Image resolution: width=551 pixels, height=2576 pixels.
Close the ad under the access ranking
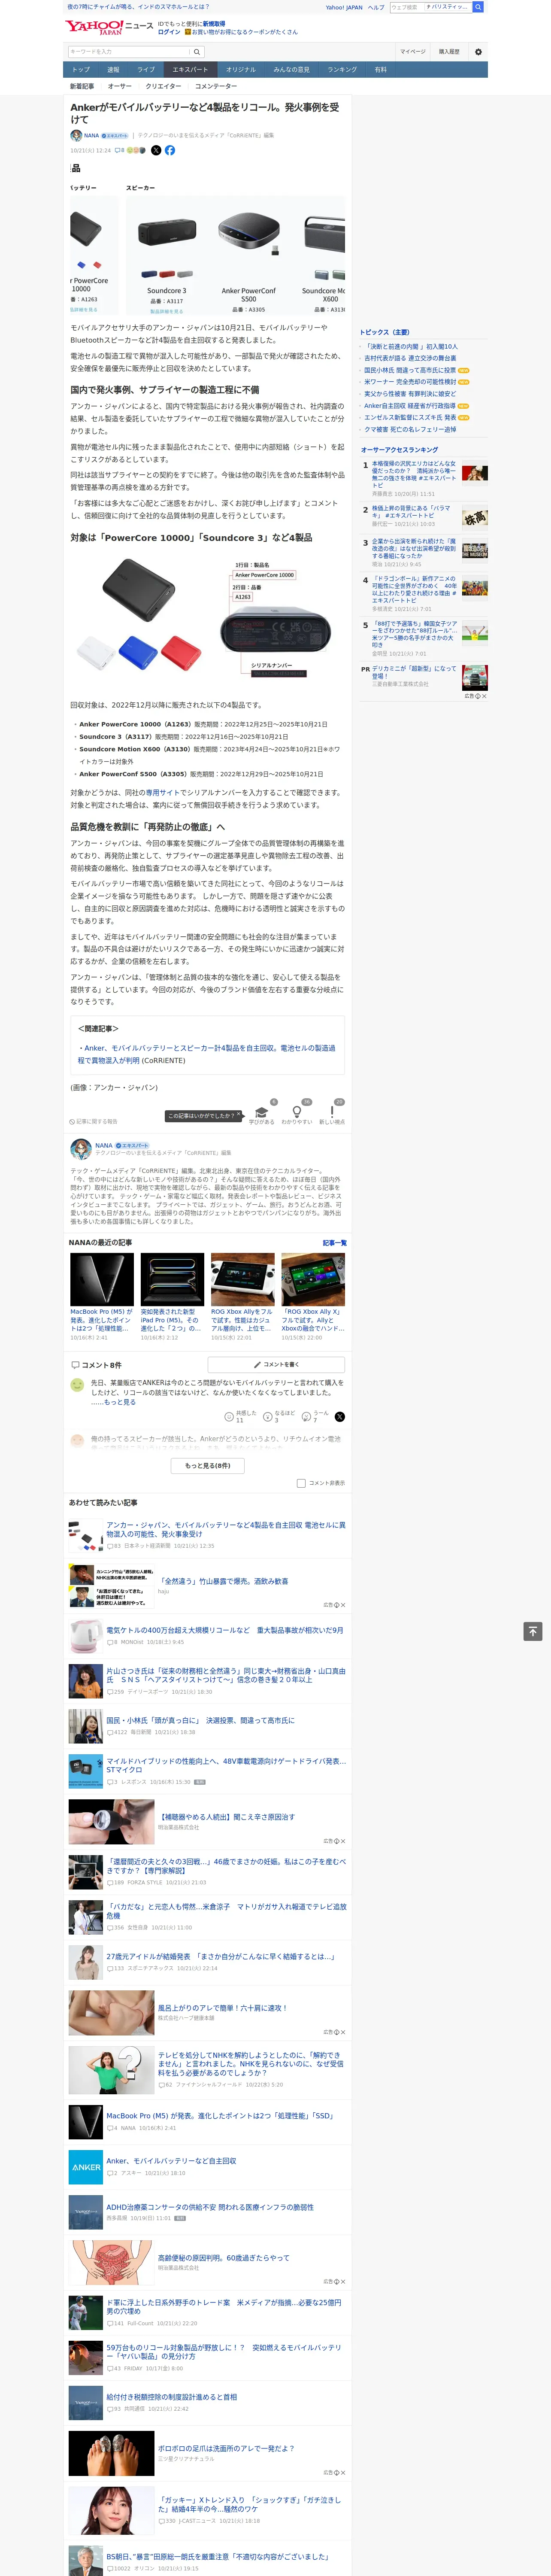(x=484, y=696)
